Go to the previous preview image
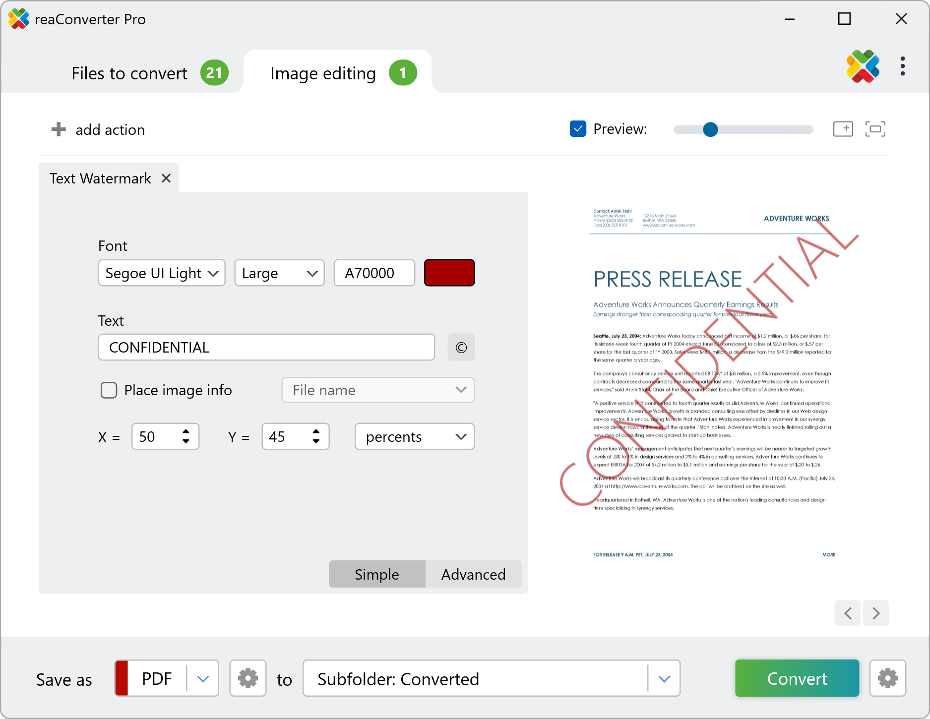This screenshot has width=930, height=719. 848,613
